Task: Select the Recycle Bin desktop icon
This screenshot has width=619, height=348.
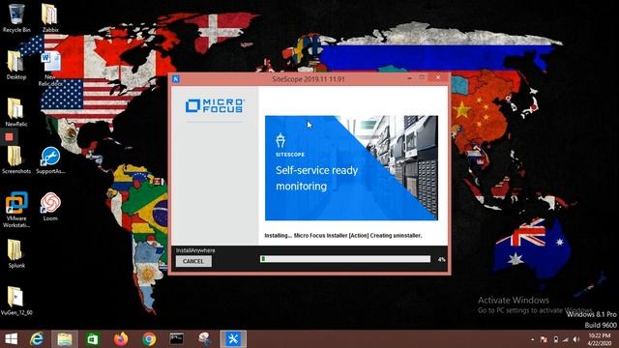Action: click(x=16, y=18)
